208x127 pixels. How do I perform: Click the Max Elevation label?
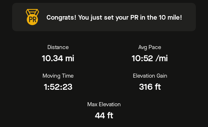coord(104,104)
